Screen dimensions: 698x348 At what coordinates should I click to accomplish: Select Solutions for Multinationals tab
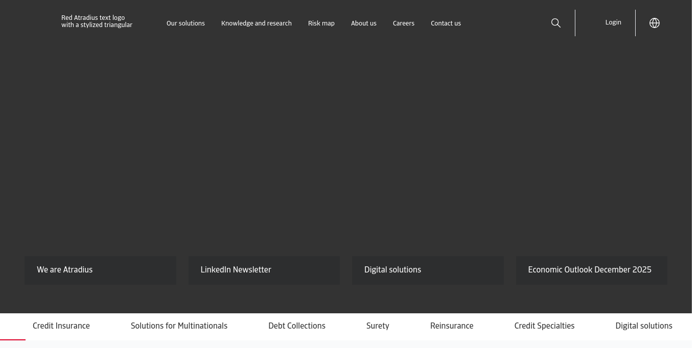(x=179, y=326)
